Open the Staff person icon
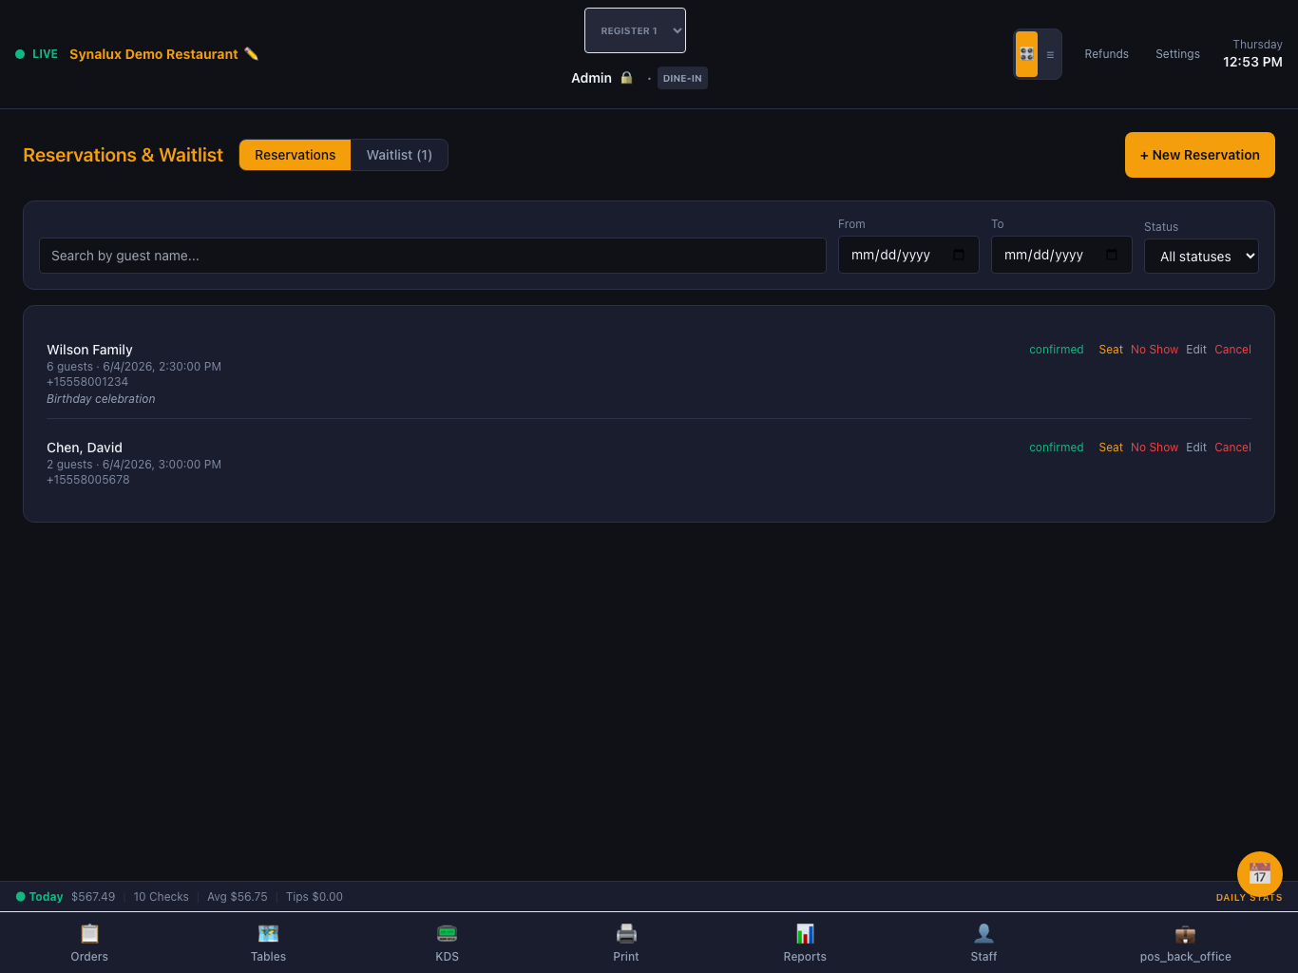1298x973 pixels. 983,933
